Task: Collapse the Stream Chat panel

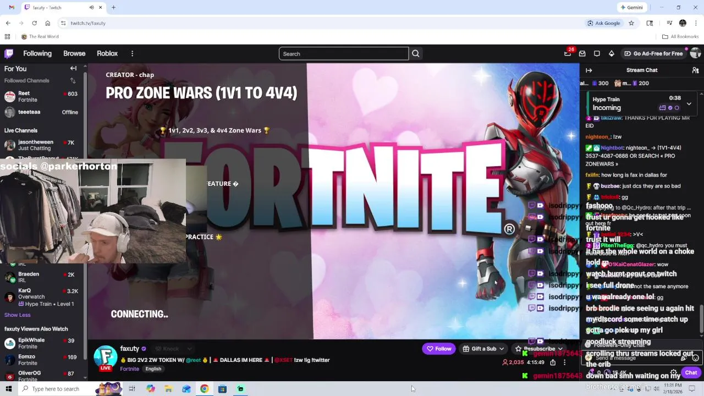Action: (x=588, y=70)
